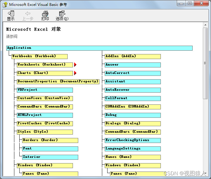This screenshot has width=211, height=179.
Task: Select the AutoCorrect object box
Action: point(133,73)
